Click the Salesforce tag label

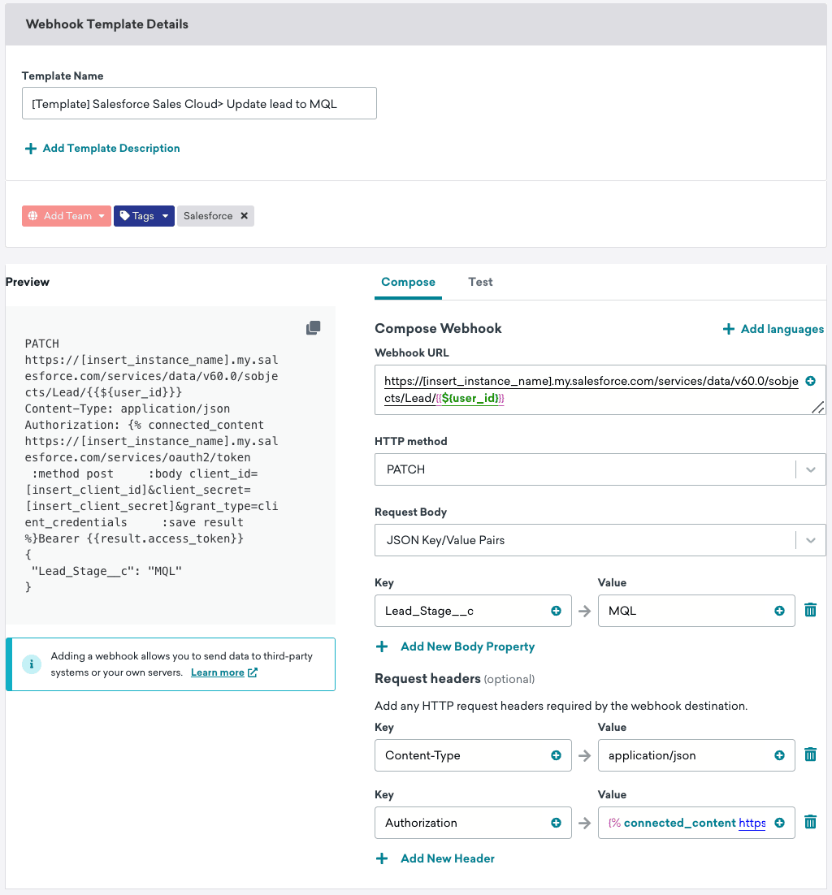click(208, 216)
